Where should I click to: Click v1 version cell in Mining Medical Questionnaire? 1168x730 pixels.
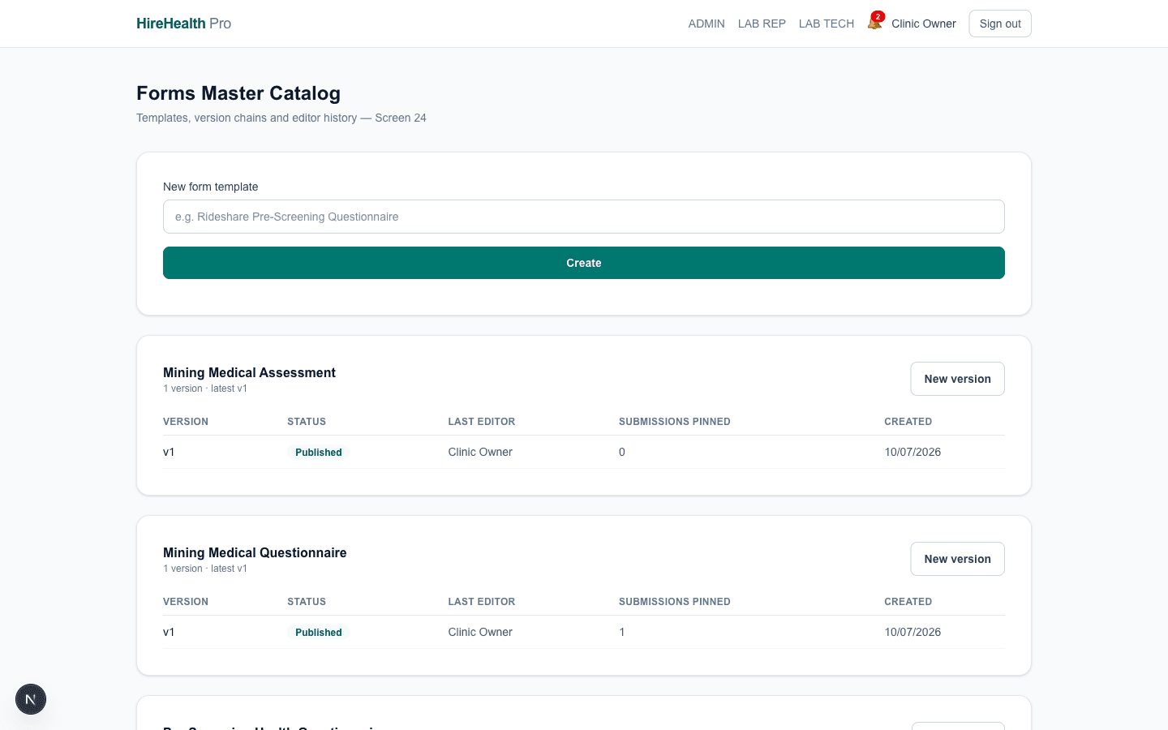(169, 632)
